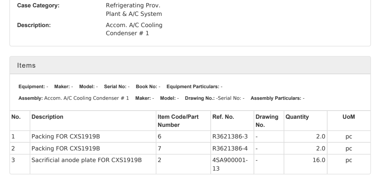Image resolution: width=377 pixels, height=181 pixels.
Task: Click quantity 2.0 in row 1
Action: 321,137
